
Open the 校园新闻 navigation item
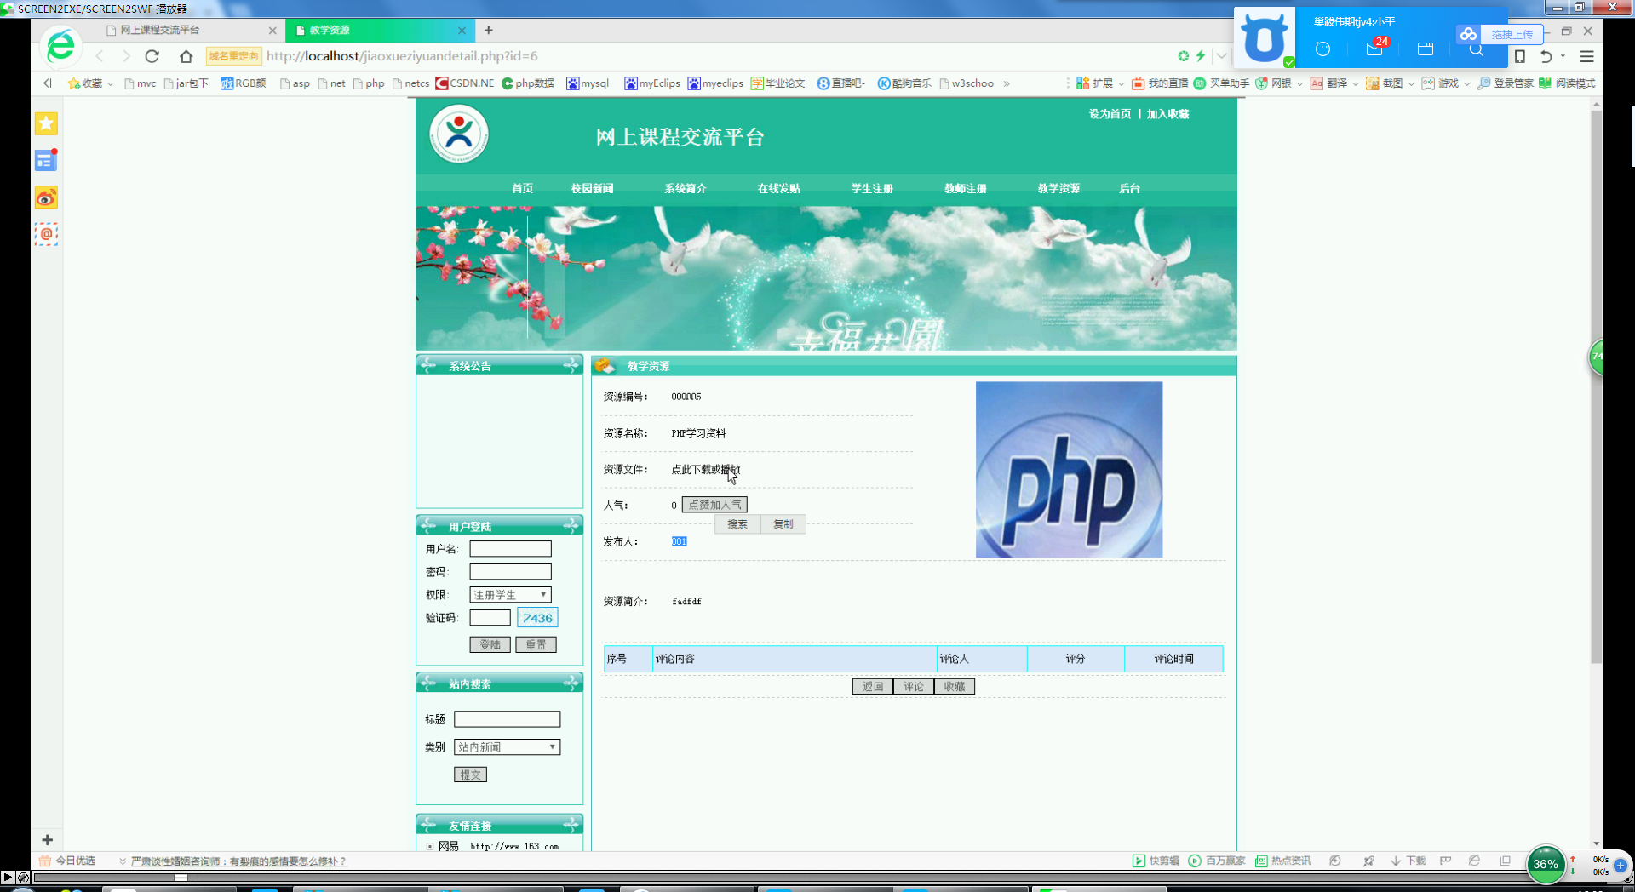pyautogui.click(x=592, y=189)
